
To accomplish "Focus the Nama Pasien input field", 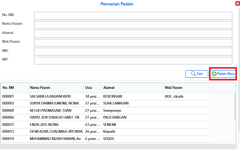I will [x=133, y=25].
